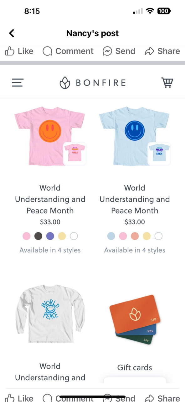
Task: Tap the top Share arrow icon
Action: click(150, 51)
